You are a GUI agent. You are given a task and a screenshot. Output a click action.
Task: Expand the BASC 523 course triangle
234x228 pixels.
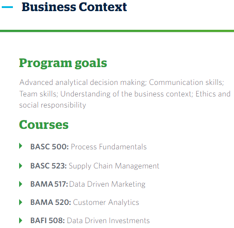coord(20,166)
